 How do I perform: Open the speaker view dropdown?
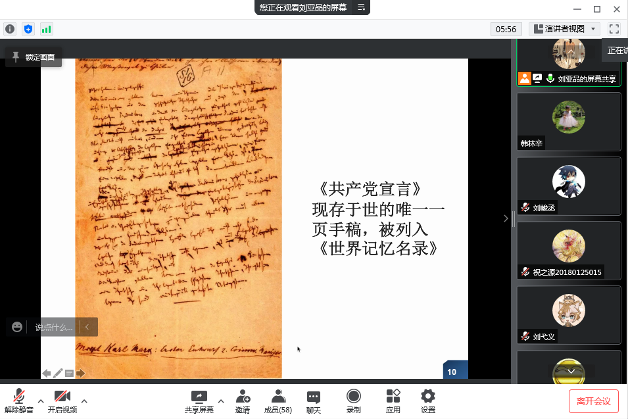tap(565, 29)
